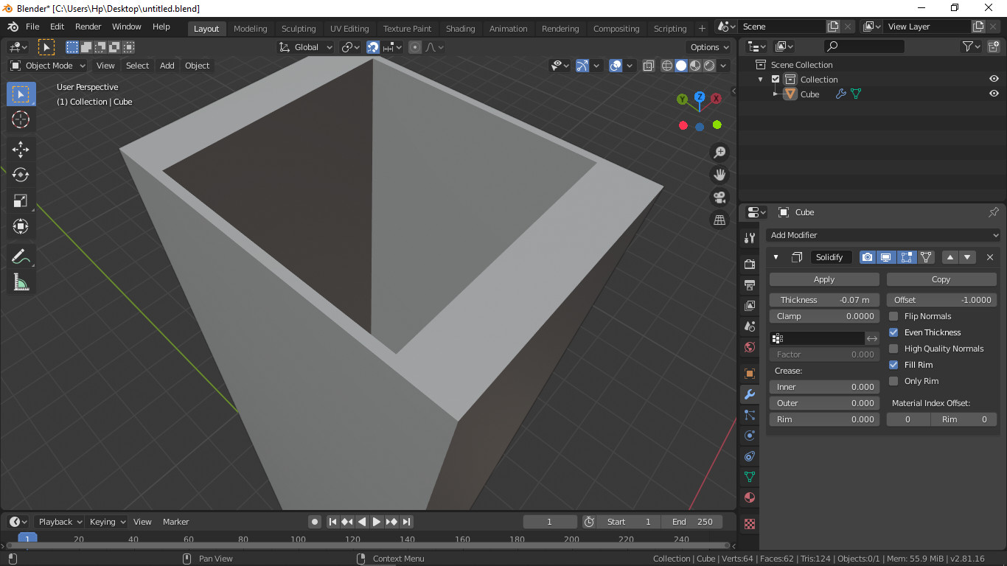
Task: Adjust the Thickness value field
Action: point(823,300)
